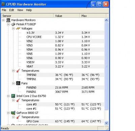Click the Voltages lightning icon
This screenshot has height=131, width=135.
18,28
